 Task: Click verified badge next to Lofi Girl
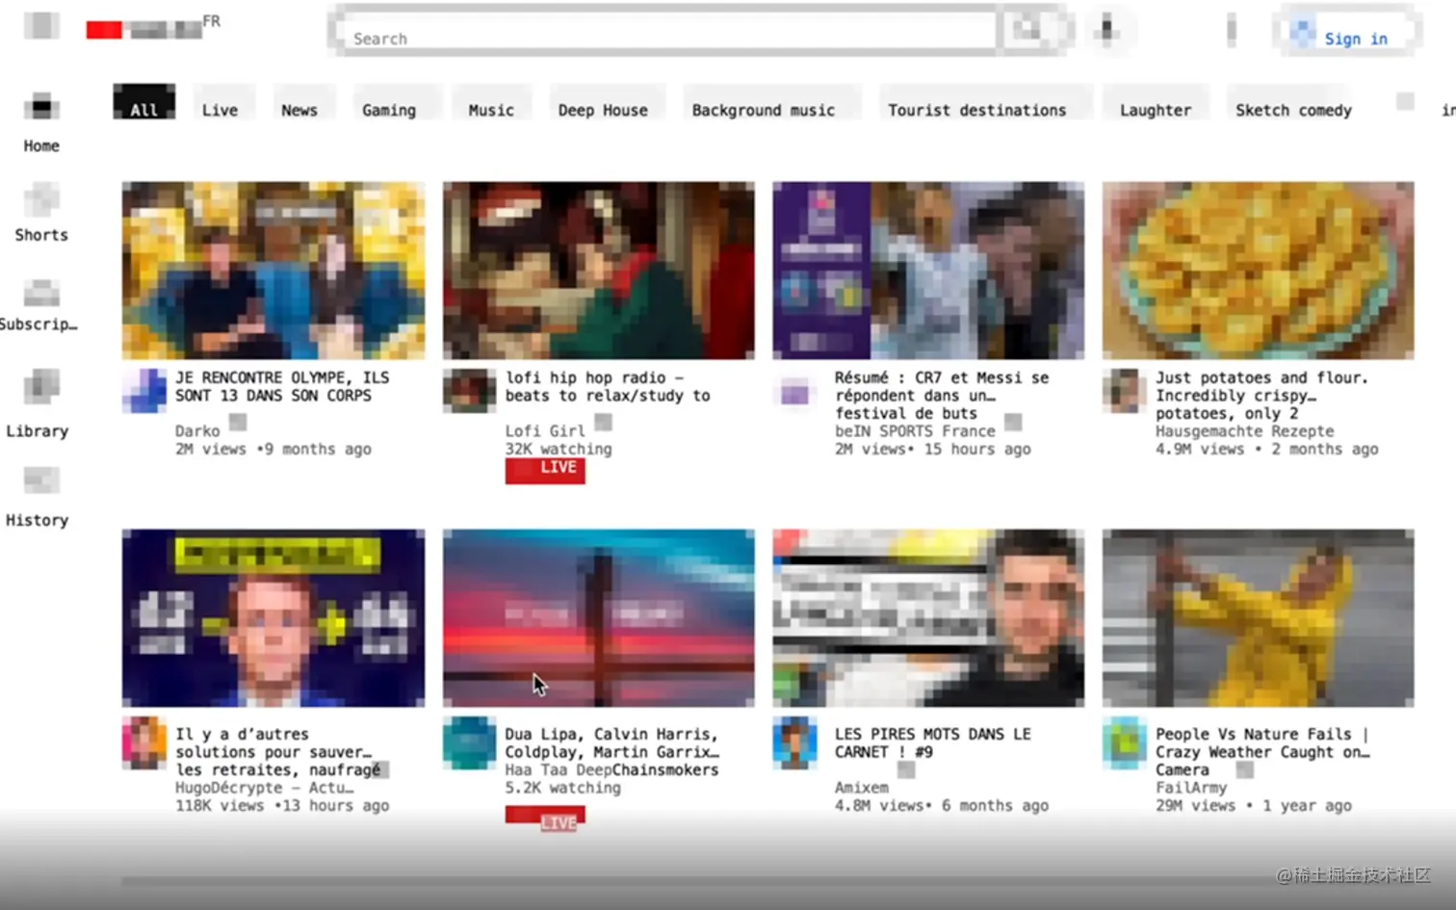coord(604,422)
